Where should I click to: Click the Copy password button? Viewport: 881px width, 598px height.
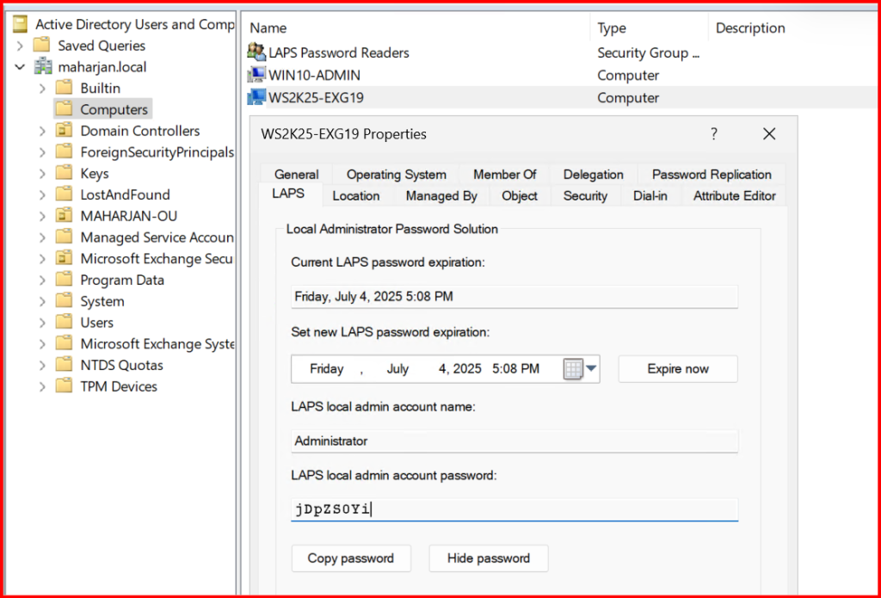[x=350, y=558]
